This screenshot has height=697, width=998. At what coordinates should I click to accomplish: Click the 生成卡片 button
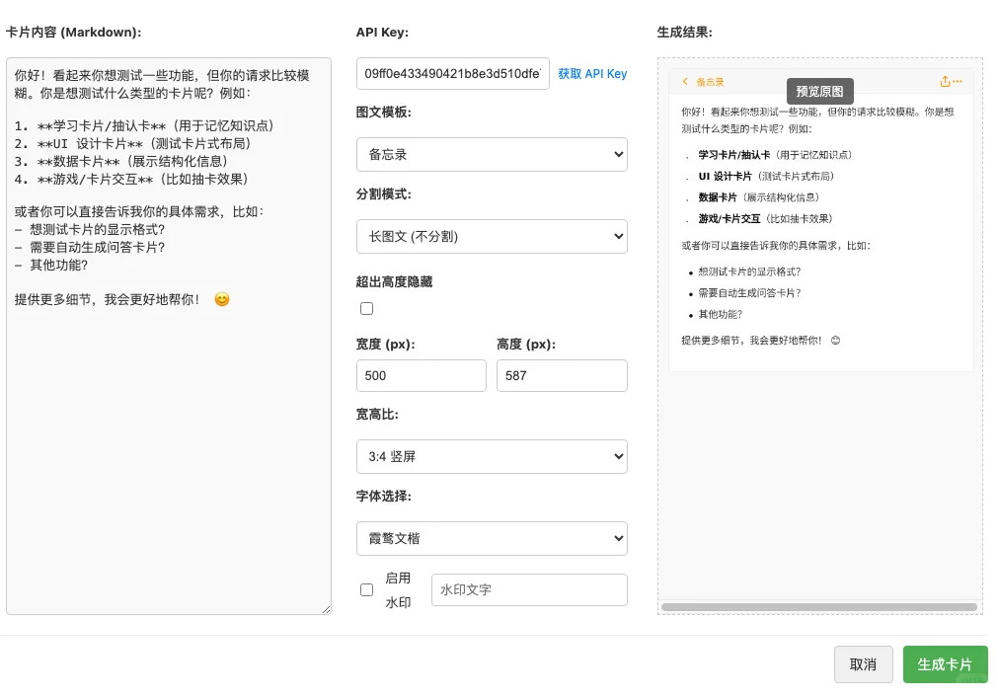[945, 664]
